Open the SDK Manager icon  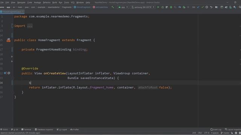235,7
